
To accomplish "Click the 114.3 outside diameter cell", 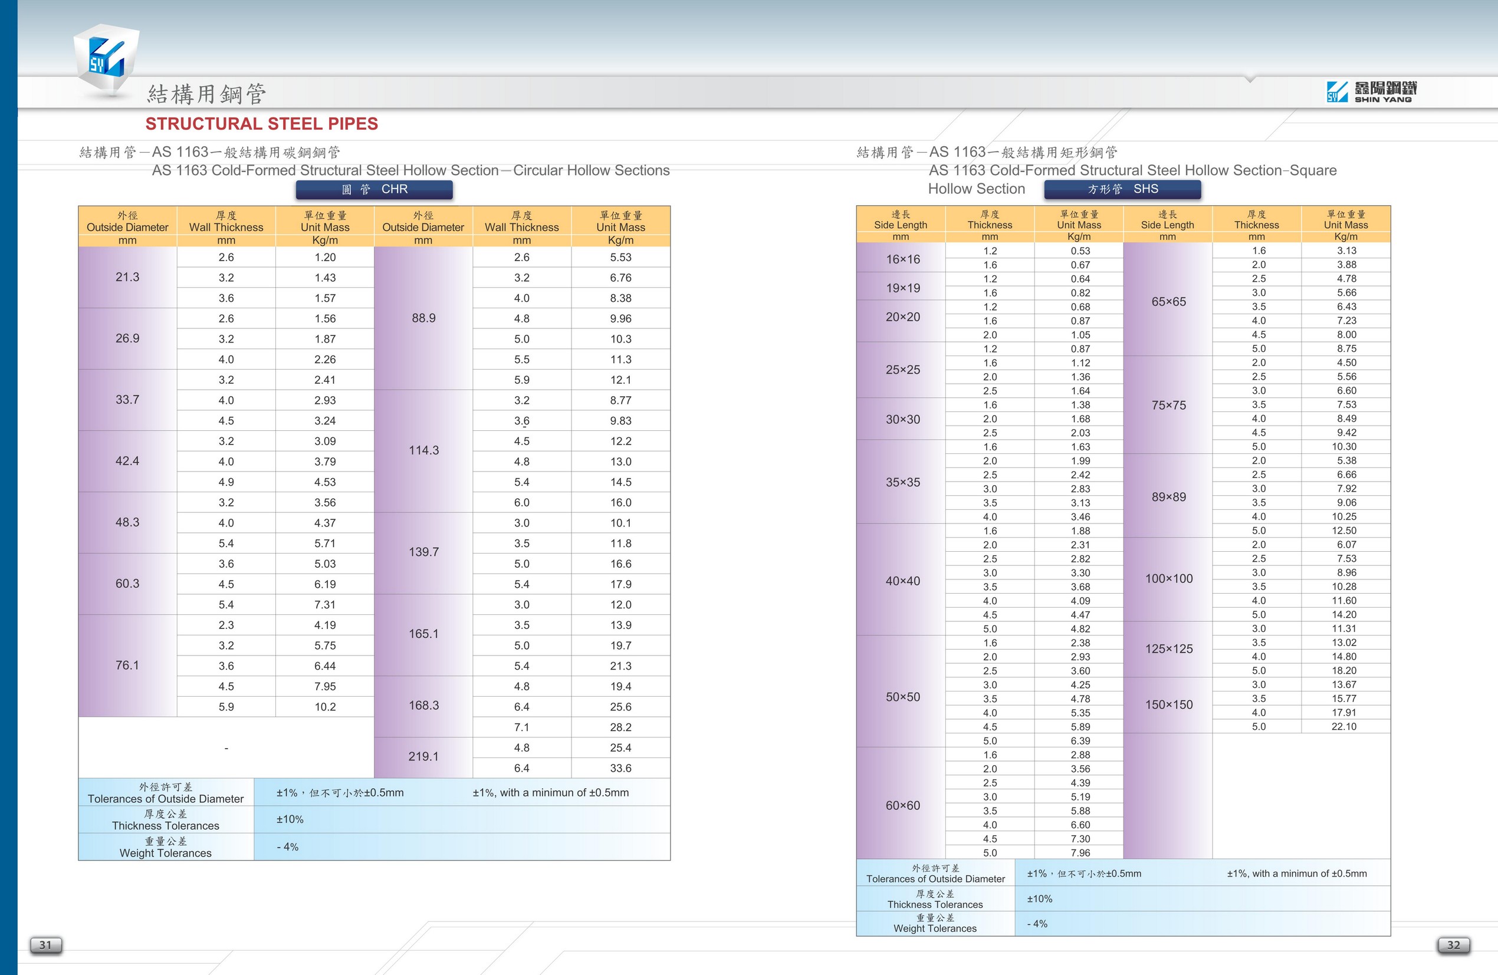I will click(423, 450).
